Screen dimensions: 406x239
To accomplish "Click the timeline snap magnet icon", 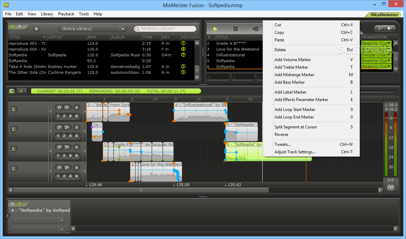I will 12,91.
